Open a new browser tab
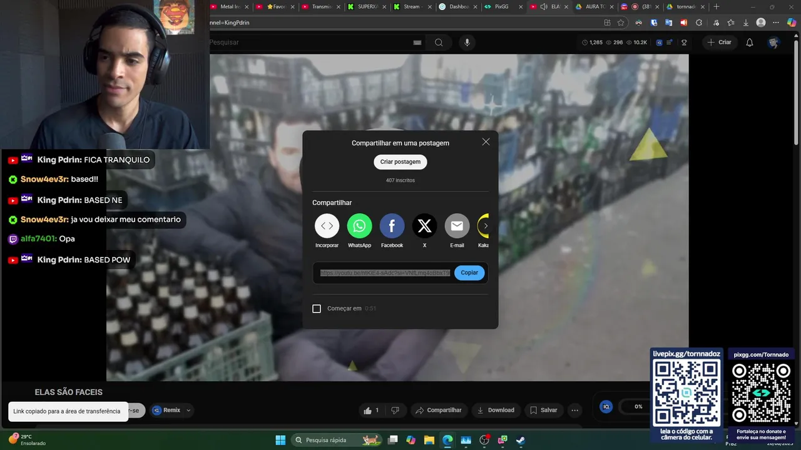This screenshot has width=801, height=450. point(717,7)
